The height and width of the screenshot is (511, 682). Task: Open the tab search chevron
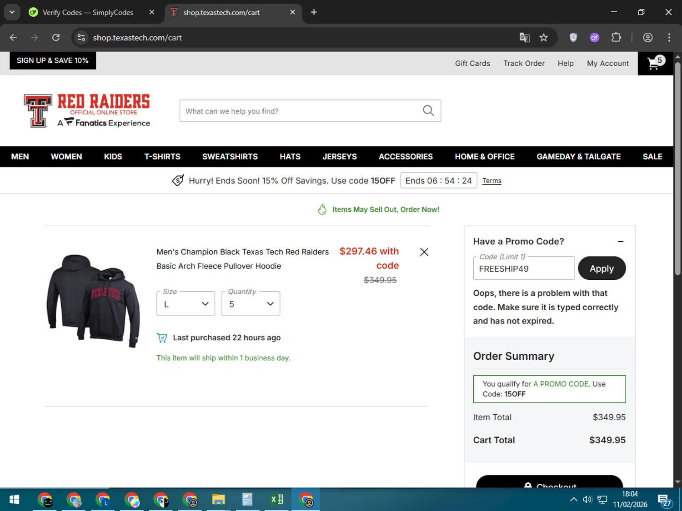12,12
